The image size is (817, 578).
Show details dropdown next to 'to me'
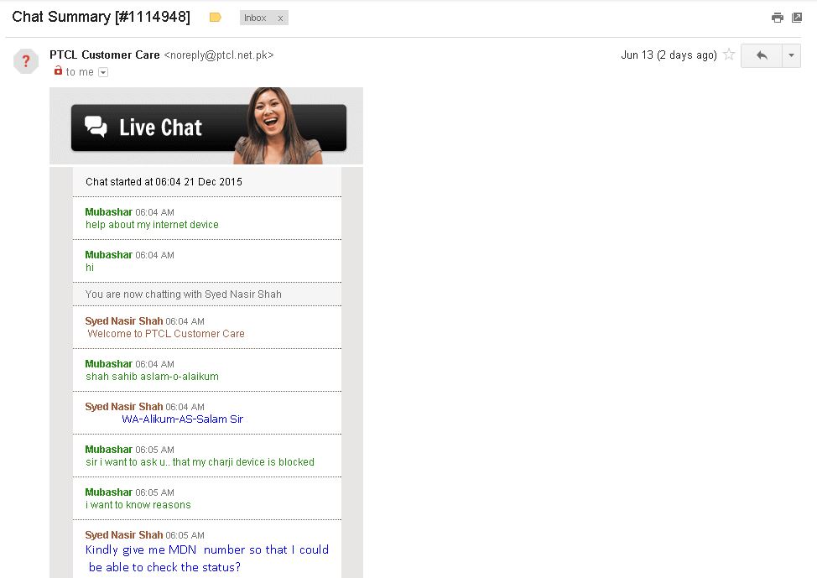(x=103, y=72)
